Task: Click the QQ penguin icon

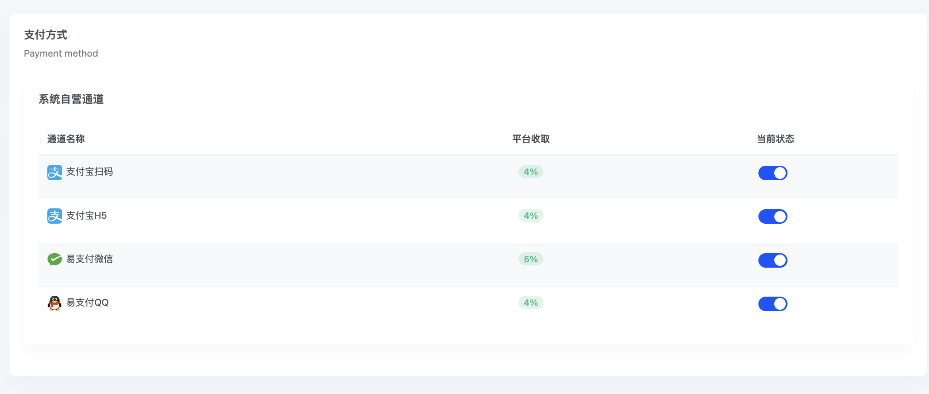Action: tap(54, 303)
